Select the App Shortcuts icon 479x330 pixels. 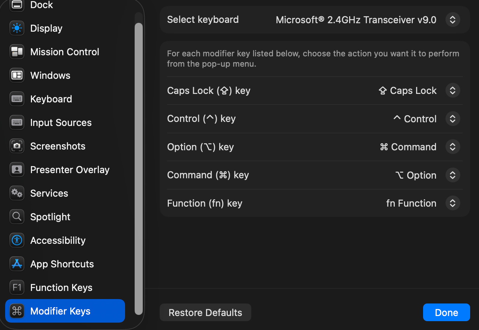(17, 264)
